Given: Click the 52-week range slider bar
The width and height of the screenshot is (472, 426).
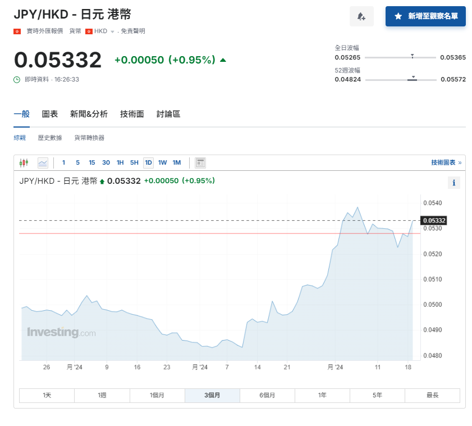Looking at the screenshot, I should [400, 80].
